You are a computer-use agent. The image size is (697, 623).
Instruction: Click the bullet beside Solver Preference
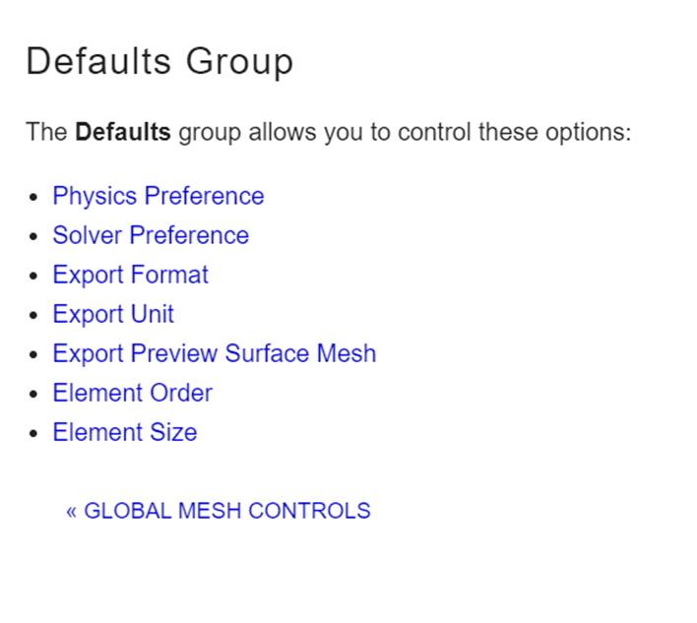[x=34, y=236]
